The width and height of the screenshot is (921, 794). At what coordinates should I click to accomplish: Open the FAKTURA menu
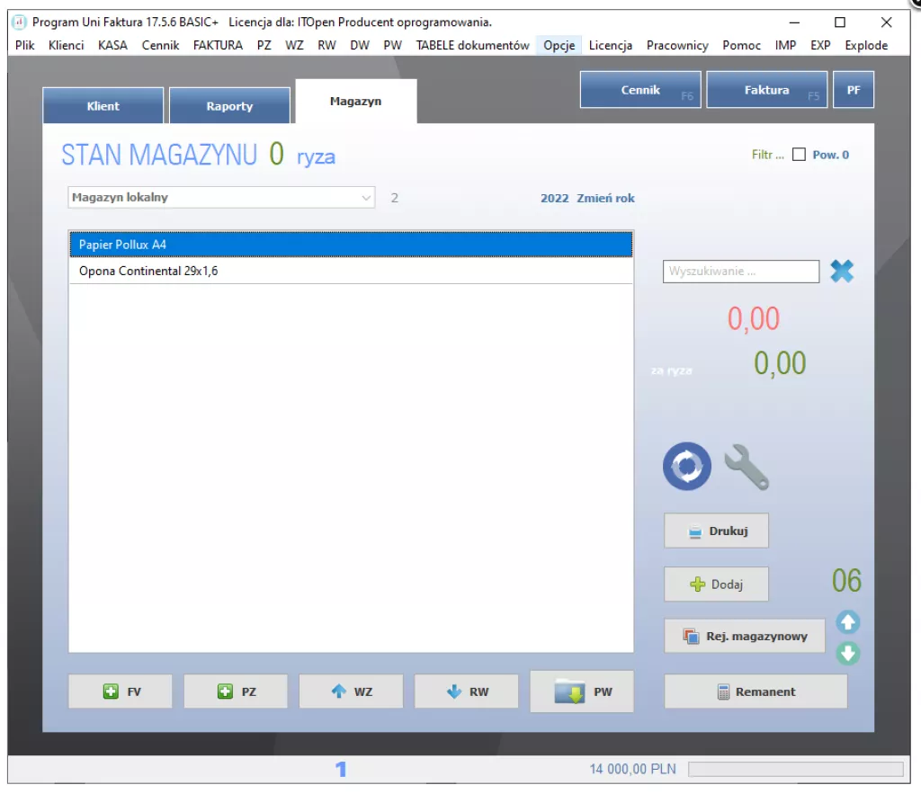tap(218, 45)
